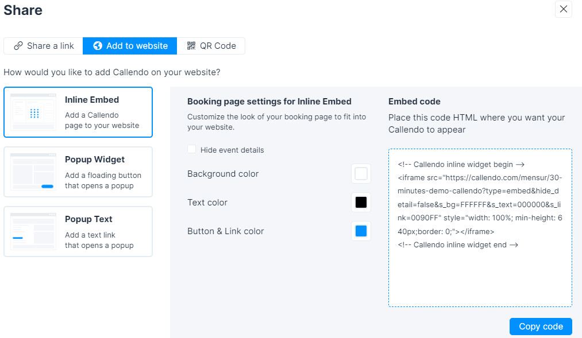Click the 'Button & Link color' label

point(226,231)
